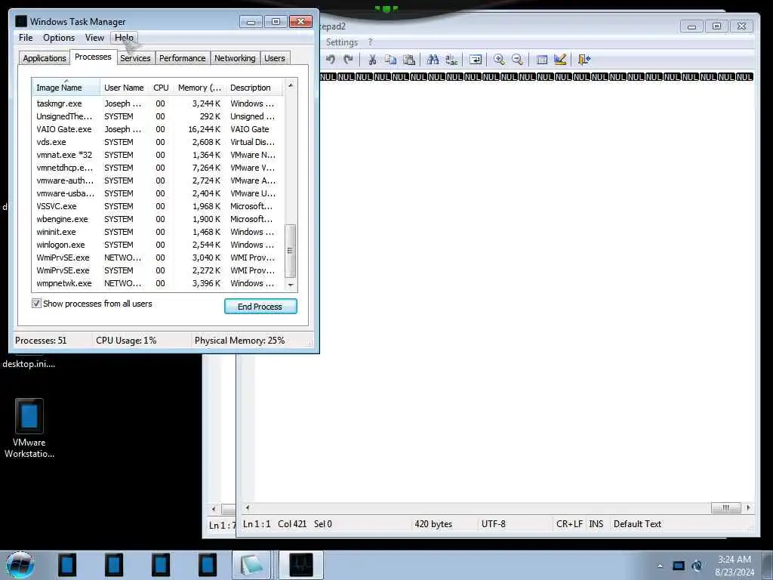The height and width of the screenshot is (580, 773).
Task: Select the VSSVC.exe process row
Action: click(x=158, y=206)
